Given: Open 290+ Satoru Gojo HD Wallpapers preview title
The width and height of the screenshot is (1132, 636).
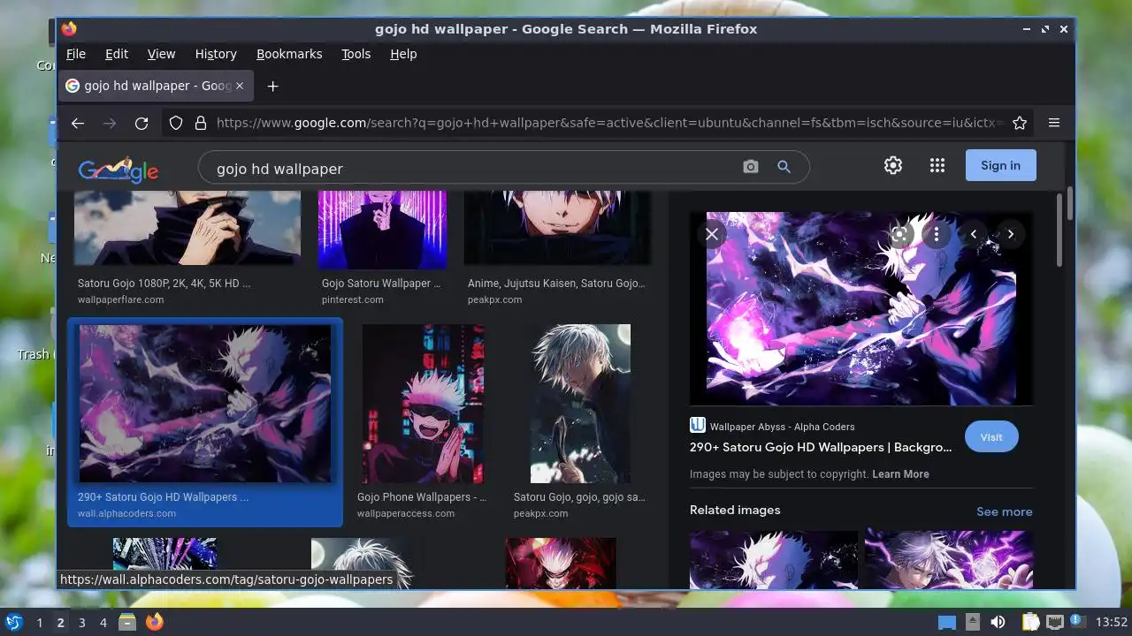Looking at the screenshot, I should 821,447.
